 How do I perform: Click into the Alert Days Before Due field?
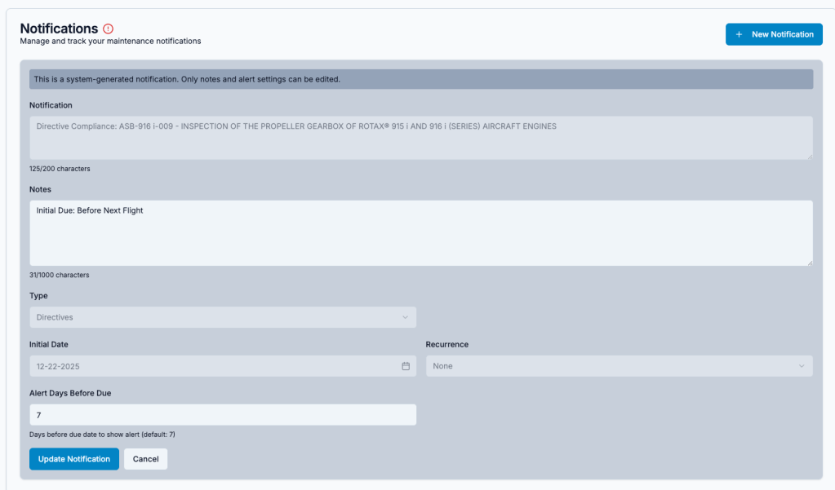[222, 415]
